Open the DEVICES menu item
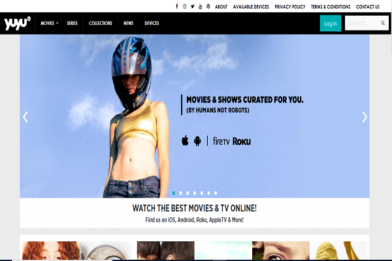The width and height of the screenshot is (392, 261). (152, 23)
